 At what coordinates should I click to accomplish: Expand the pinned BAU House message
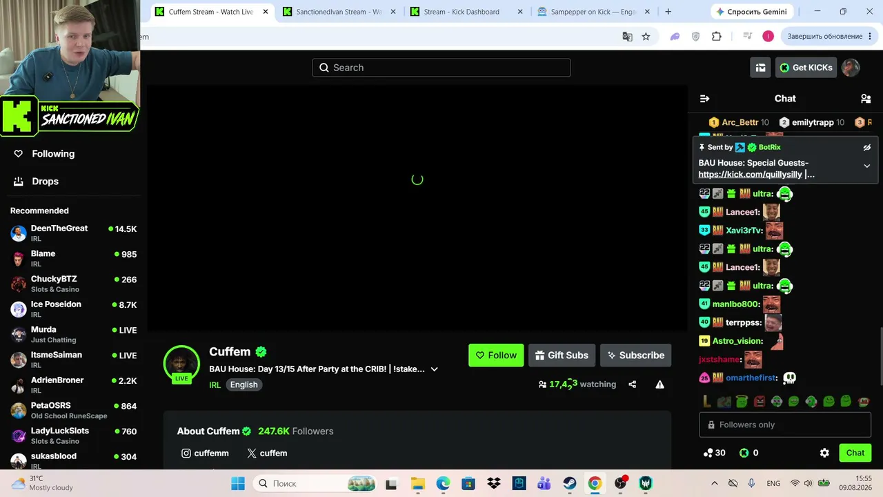867,166
